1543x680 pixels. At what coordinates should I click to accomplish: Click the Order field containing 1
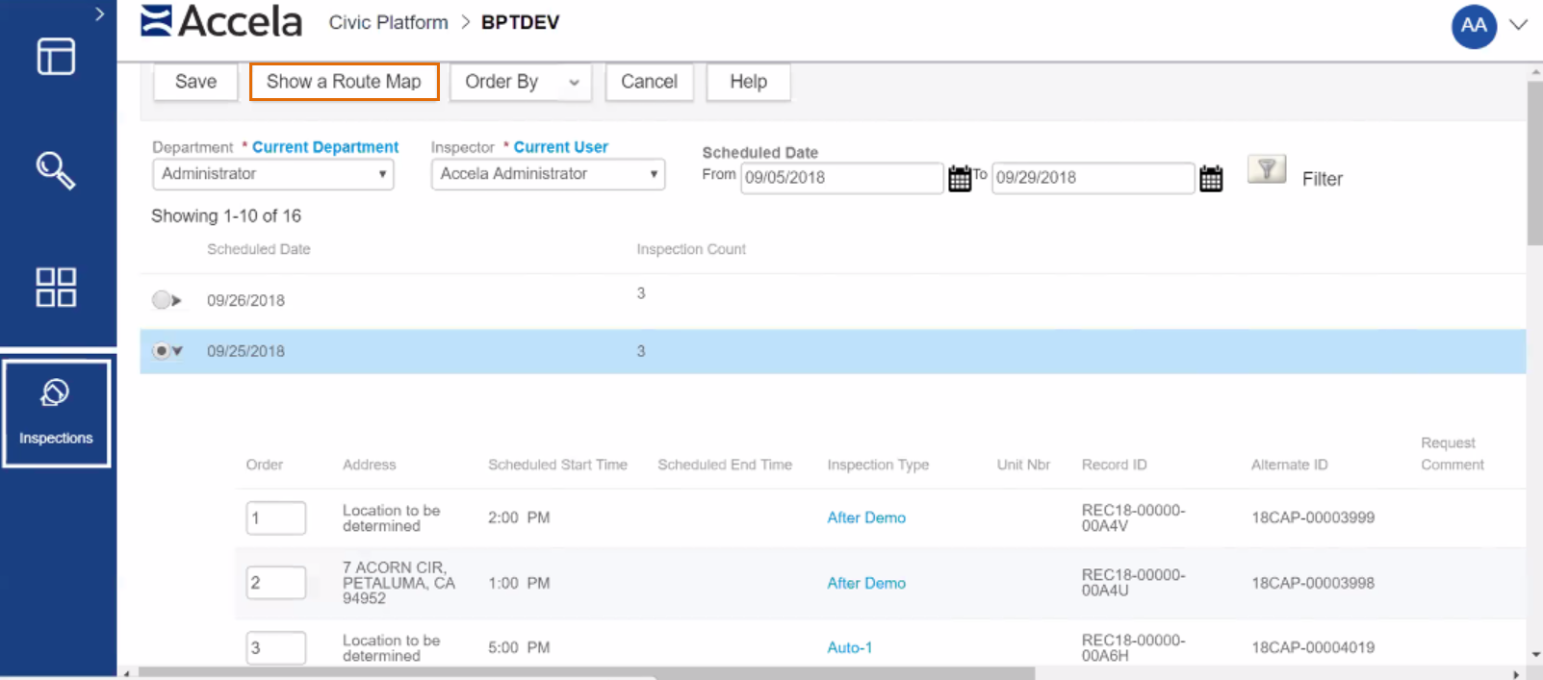point(275,517)
